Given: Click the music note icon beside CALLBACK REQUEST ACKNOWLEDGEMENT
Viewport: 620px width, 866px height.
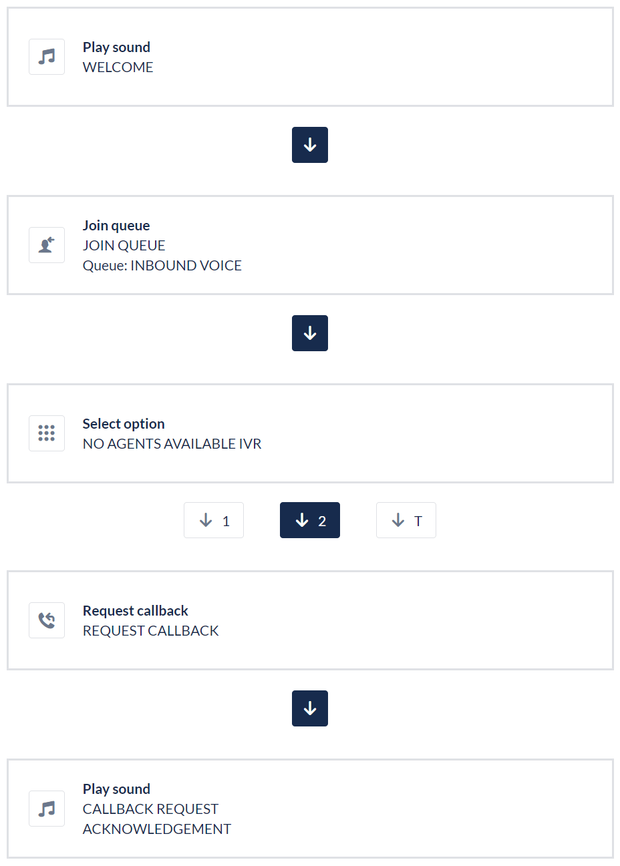Looking at the screenshot, I should coord(47,809).
